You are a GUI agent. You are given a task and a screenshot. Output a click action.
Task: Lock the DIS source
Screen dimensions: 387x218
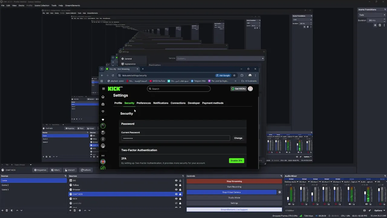pos(180,180)
